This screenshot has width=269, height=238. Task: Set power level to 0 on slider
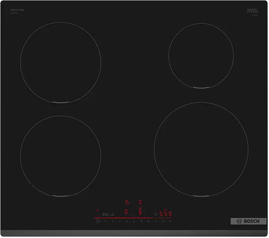[x=106, y=221]
